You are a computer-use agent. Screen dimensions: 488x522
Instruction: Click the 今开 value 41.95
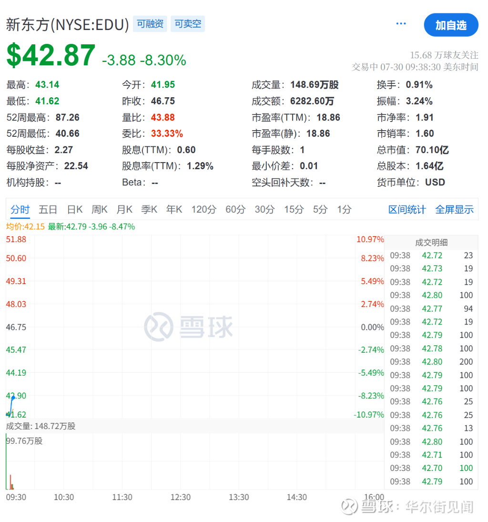(163, 84)
